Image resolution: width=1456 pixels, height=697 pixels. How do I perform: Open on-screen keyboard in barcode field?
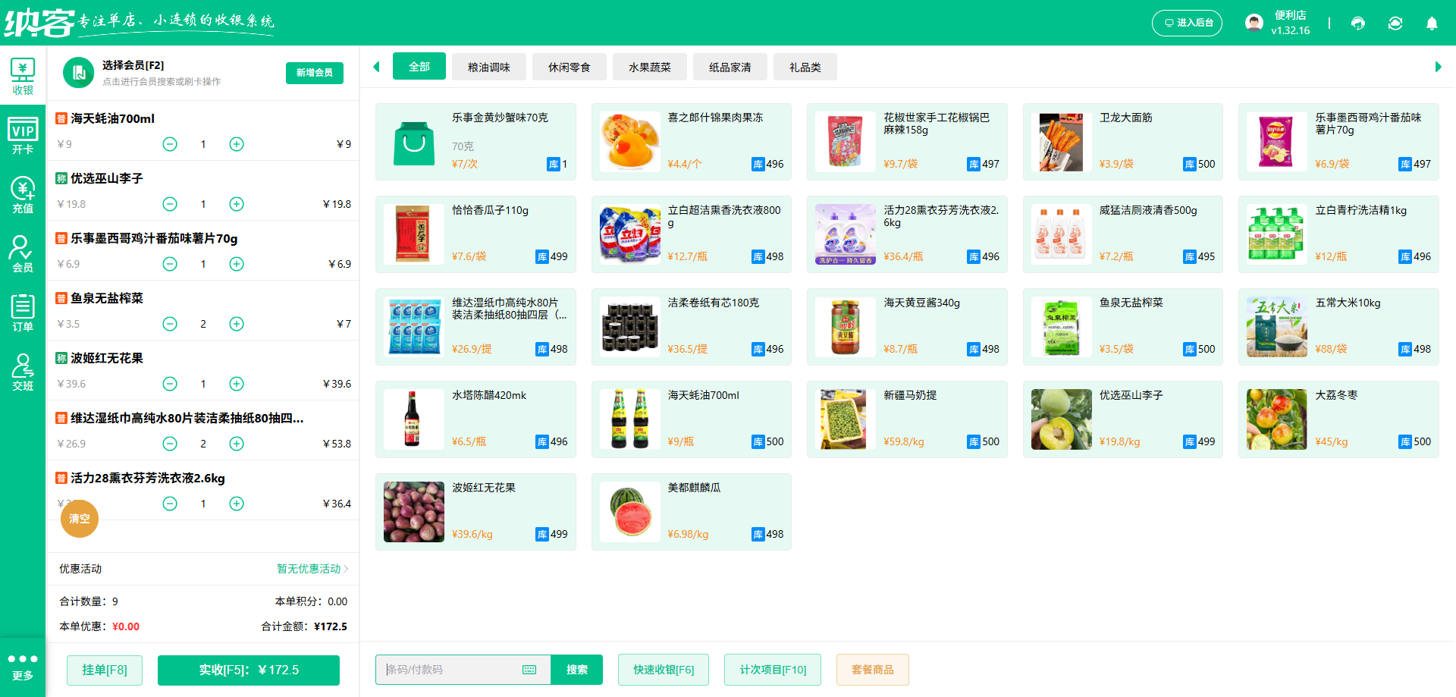point(529,670)
